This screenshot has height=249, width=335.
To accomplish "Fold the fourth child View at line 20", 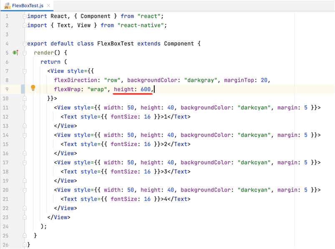I will pos(25,190).
